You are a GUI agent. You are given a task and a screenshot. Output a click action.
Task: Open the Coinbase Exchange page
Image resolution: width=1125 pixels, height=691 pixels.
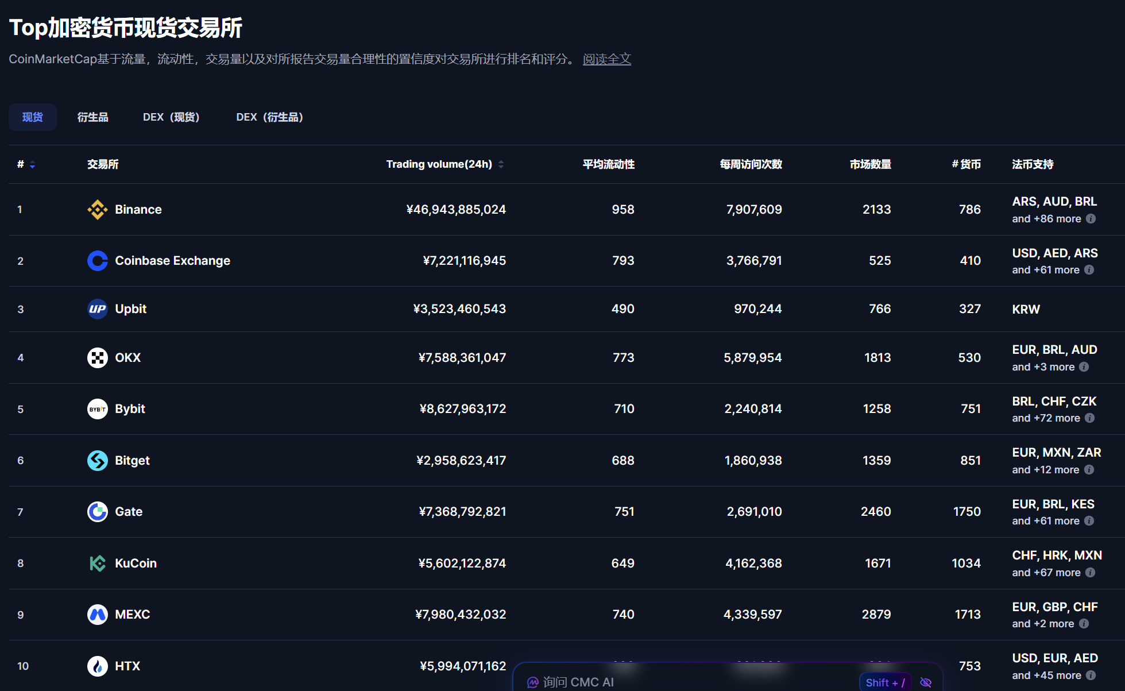(173, 261)
